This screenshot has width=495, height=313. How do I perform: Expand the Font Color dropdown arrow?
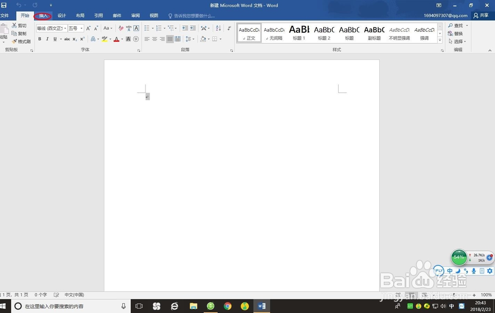[x=121, y=39]
